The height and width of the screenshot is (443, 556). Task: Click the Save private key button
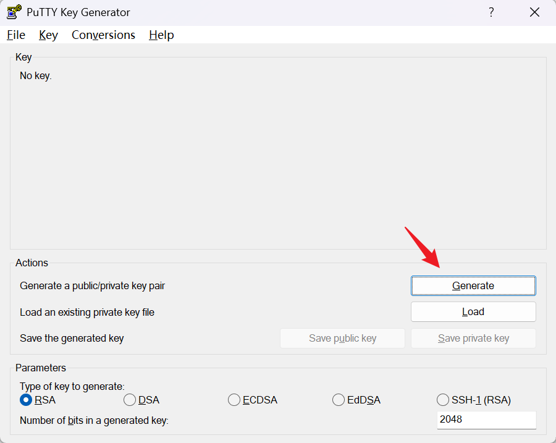473,339
